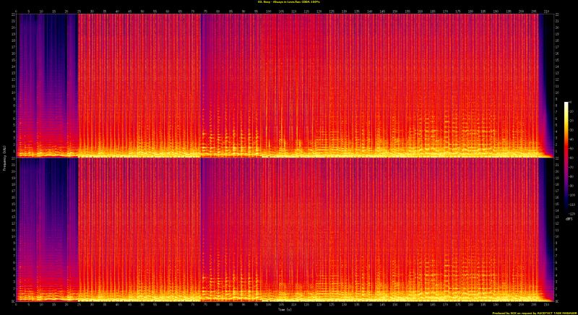Click the 25 second tick on bottom axis
578x315 pixels.
(79, 304)
